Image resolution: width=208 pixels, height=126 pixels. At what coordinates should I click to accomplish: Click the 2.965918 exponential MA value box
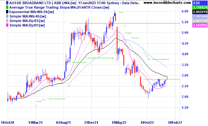(200, 12)
